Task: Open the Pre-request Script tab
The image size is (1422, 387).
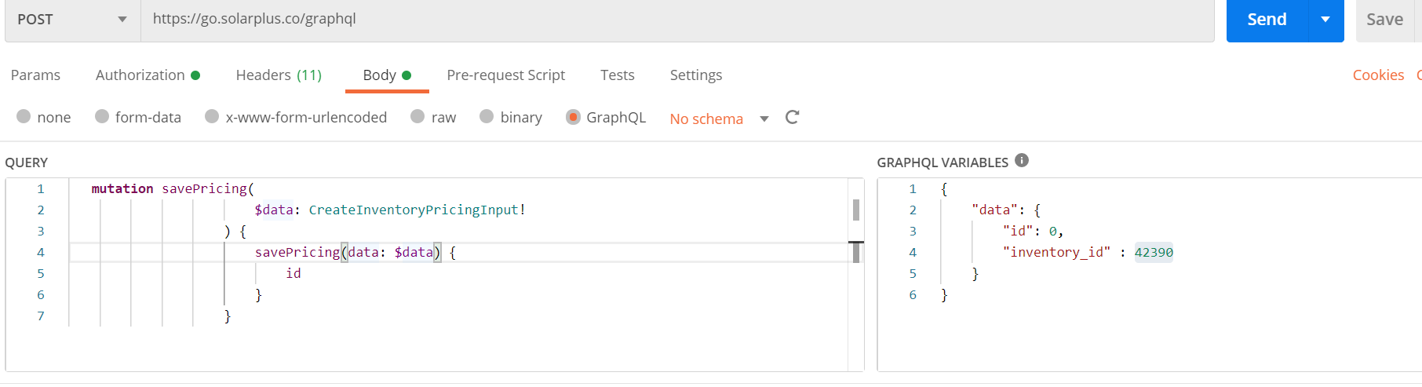Action: (x=505, y=75)
